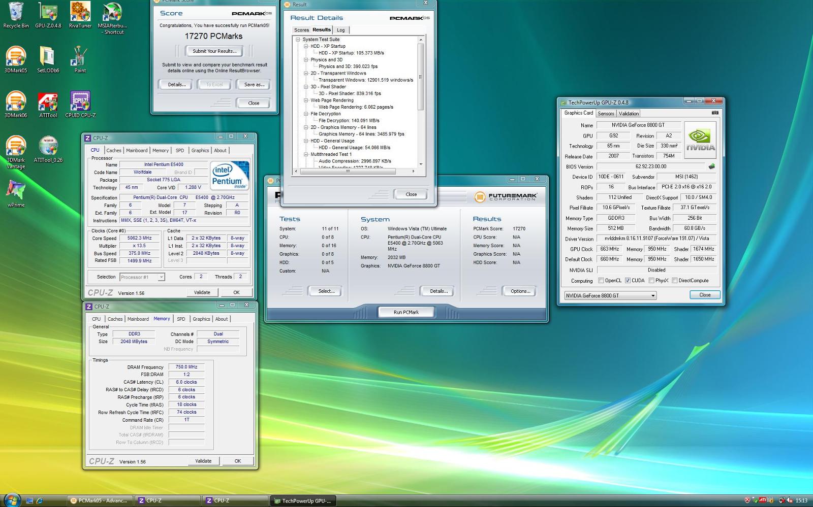This screenshot has width=813, height=507.
Task: Collapse the System Test Suite tree node
Action: point(298,39)
